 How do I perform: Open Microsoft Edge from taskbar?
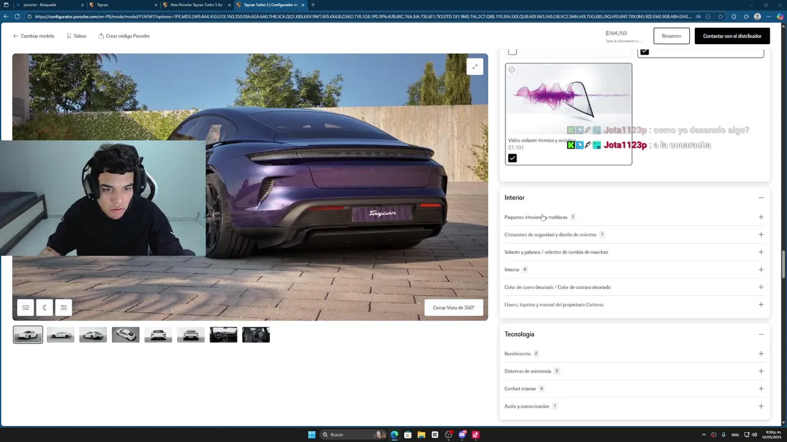pos(394,435)
